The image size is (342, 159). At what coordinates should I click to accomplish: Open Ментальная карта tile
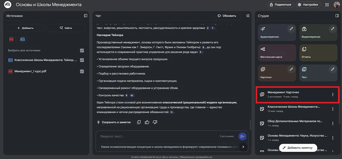click(276, 52)
